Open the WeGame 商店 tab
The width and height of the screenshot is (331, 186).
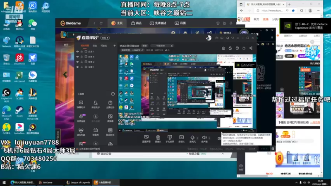click(137, 23)
